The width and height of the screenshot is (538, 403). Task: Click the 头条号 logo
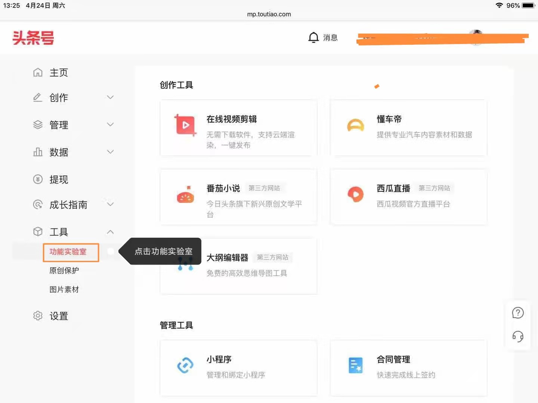33,37
